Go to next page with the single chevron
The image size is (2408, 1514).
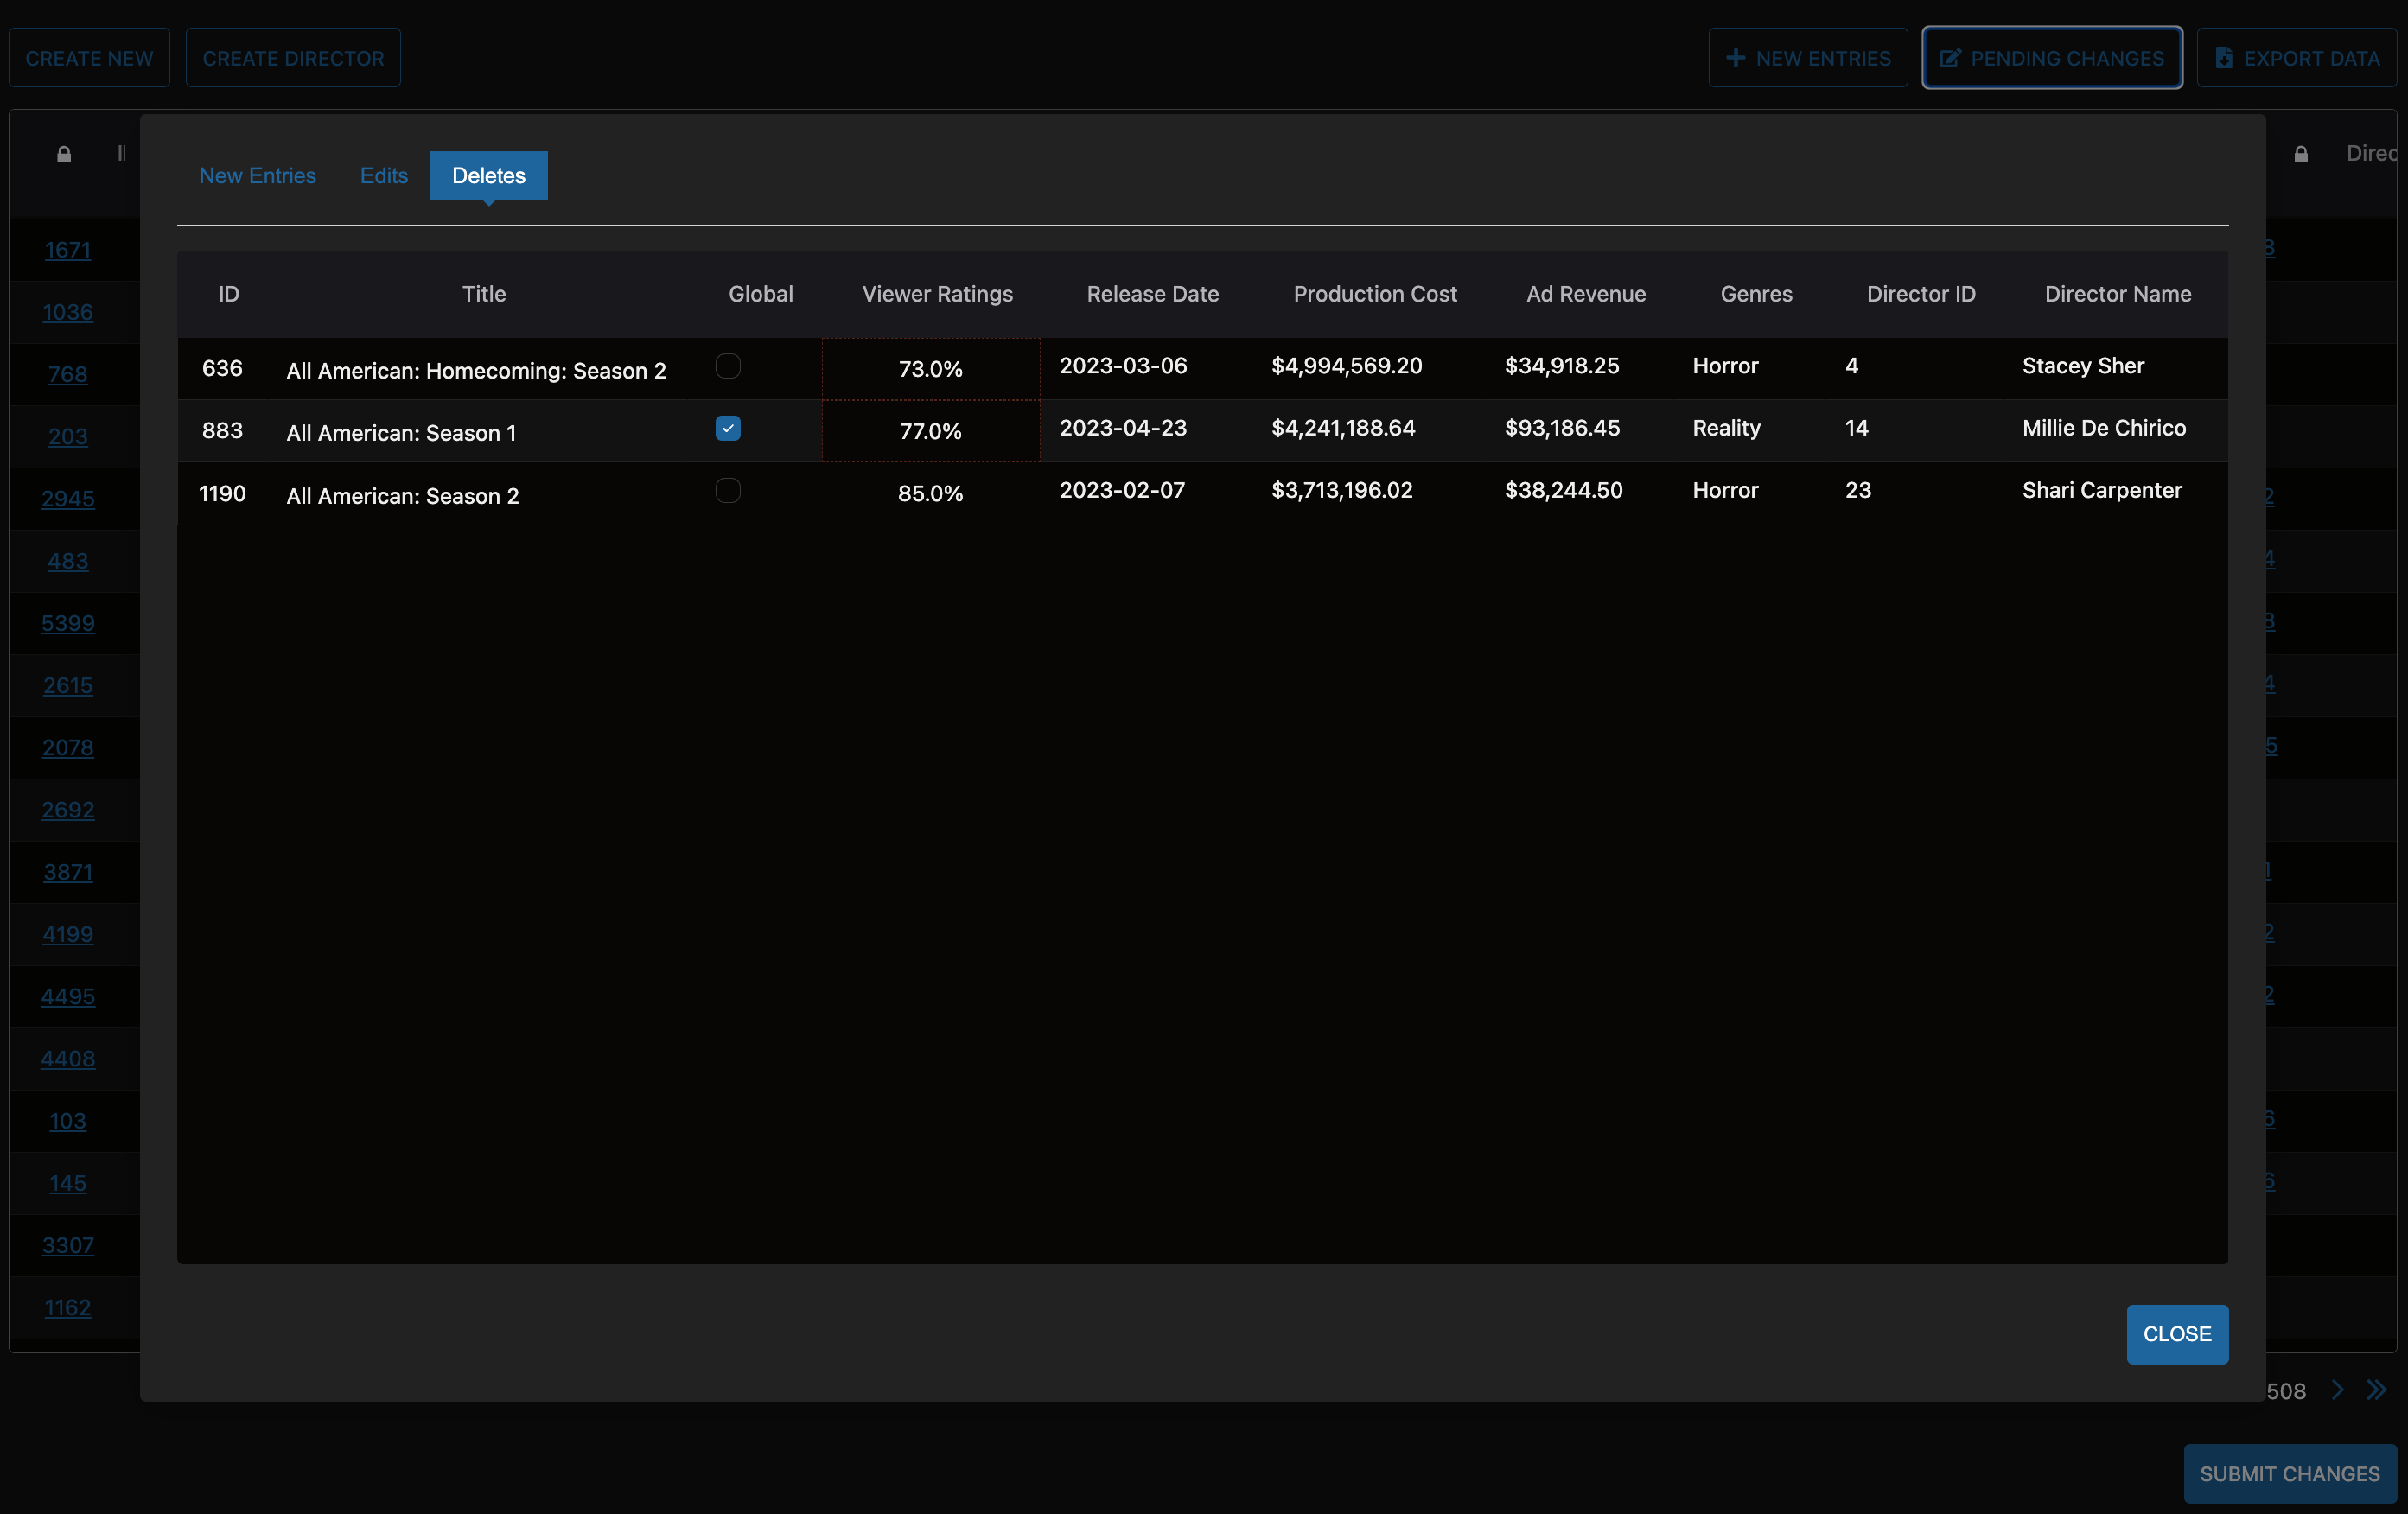[x=2337, y=1390]
